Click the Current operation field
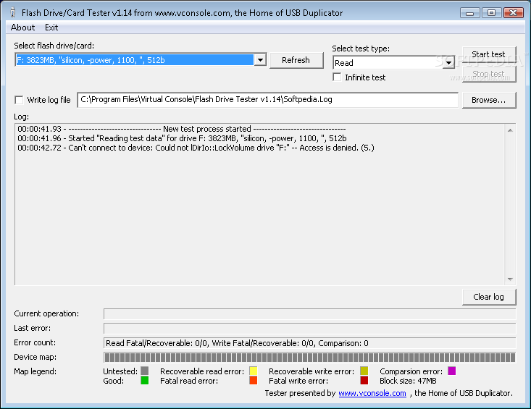The width and height of the screenshot is (531, 409). coord(309,314)
